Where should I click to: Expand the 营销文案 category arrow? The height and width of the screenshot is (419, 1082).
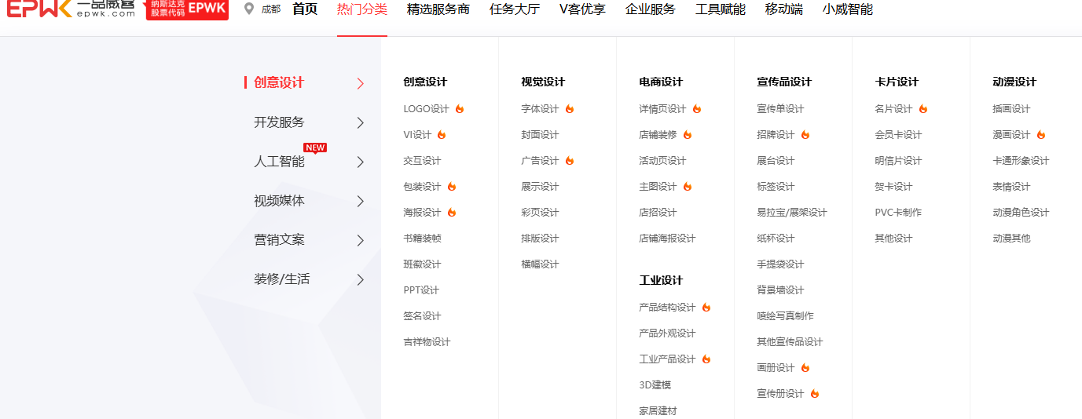(x=361, y=240)
